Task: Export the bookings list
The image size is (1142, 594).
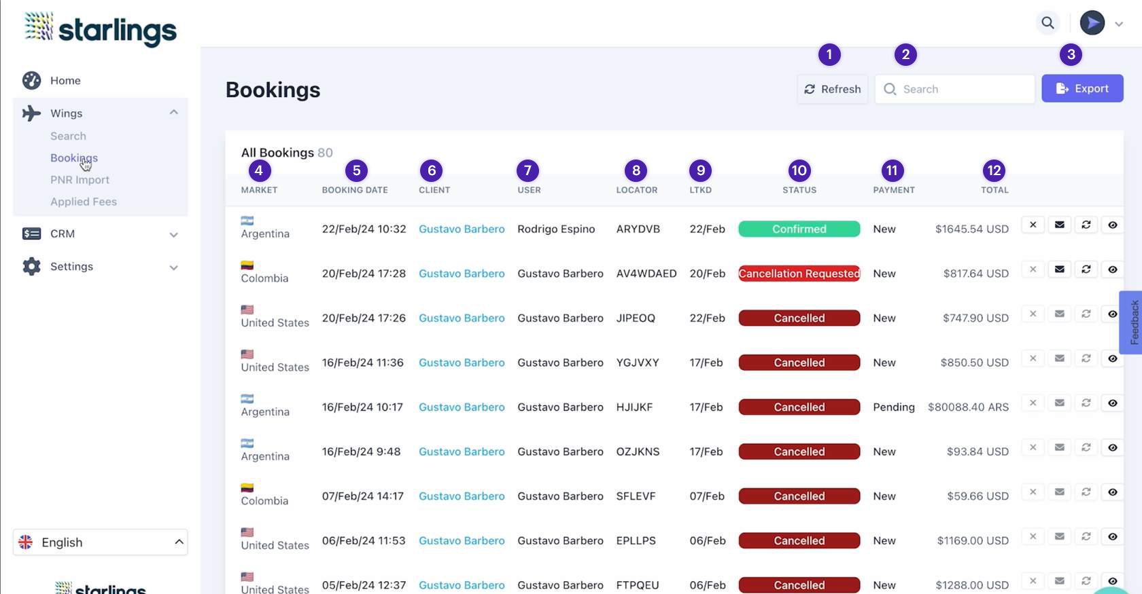Action: pos(1082,89)
